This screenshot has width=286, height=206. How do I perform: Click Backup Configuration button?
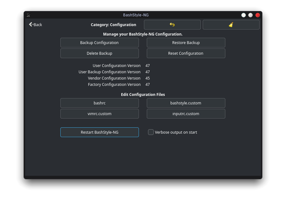tap(99, 43)
